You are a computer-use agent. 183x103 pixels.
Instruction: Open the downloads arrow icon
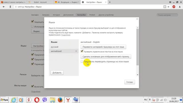(180, 7)
